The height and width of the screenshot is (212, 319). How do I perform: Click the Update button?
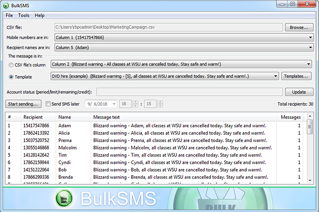pyautogui.click(x=299, y=92)
